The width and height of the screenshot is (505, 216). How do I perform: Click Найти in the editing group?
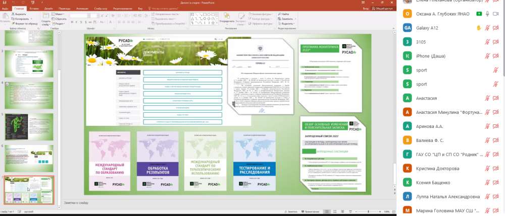tap(283, 14)
